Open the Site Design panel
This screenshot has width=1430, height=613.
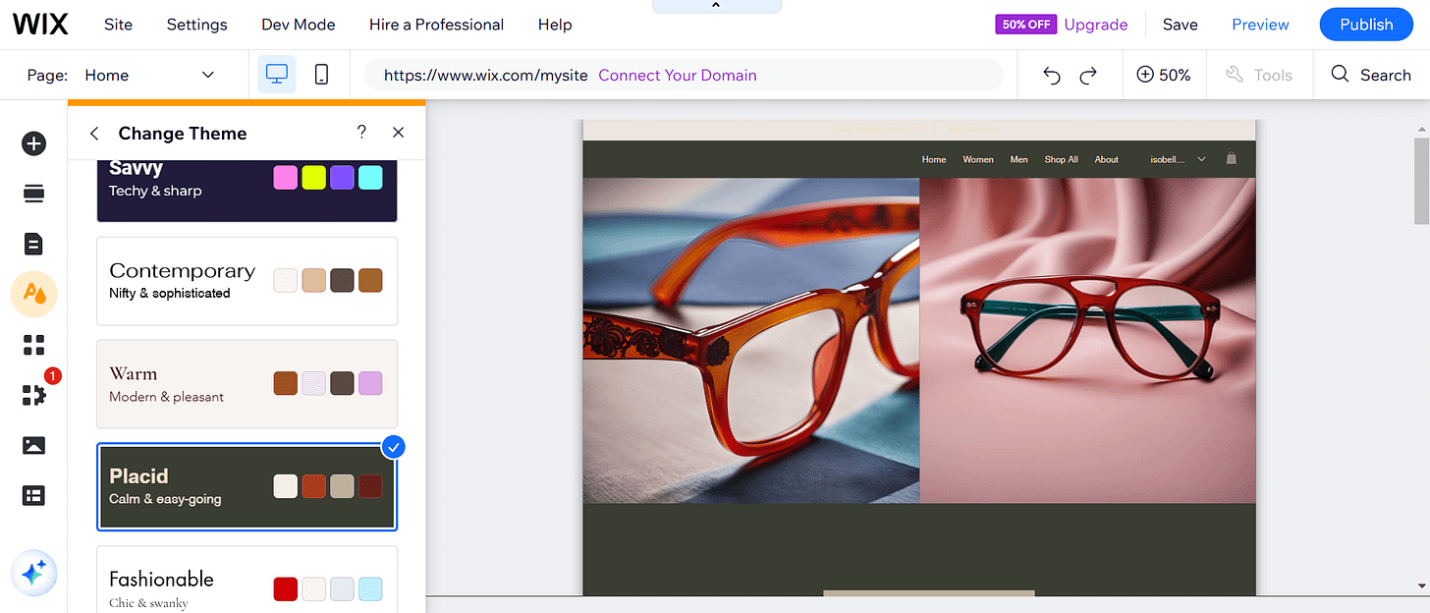pos(33,294)
